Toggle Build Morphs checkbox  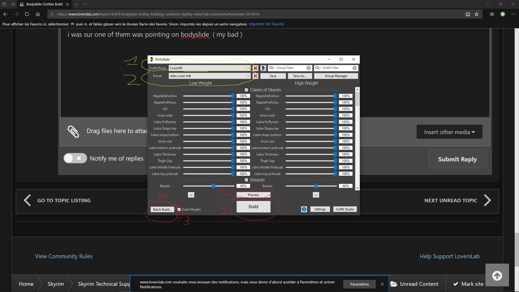pyautogui.click(x=179, y=210)
